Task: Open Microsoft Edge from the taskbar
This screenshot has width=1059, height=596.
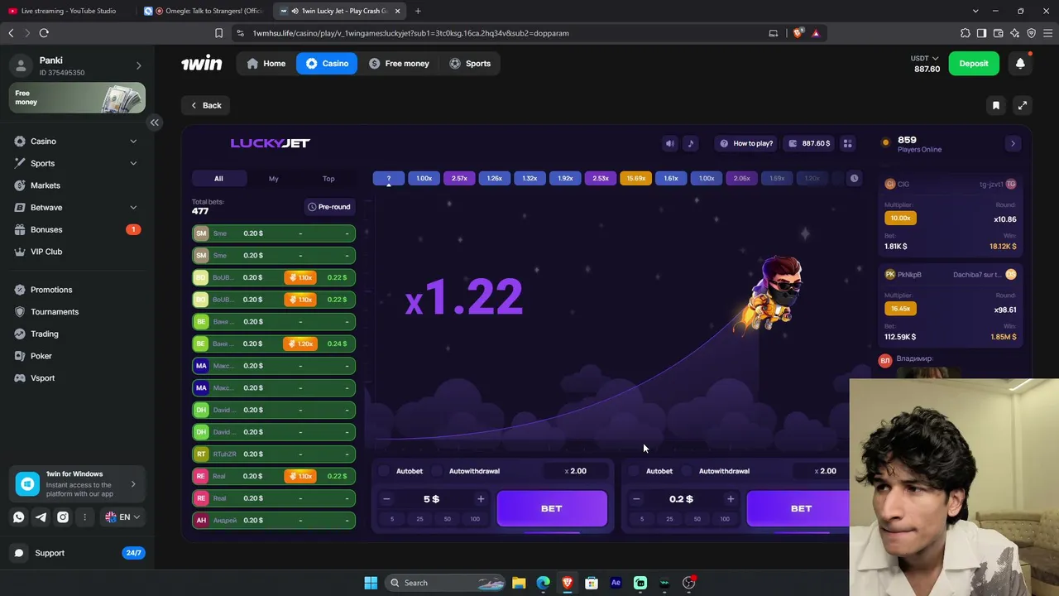Action: (543, 583)
